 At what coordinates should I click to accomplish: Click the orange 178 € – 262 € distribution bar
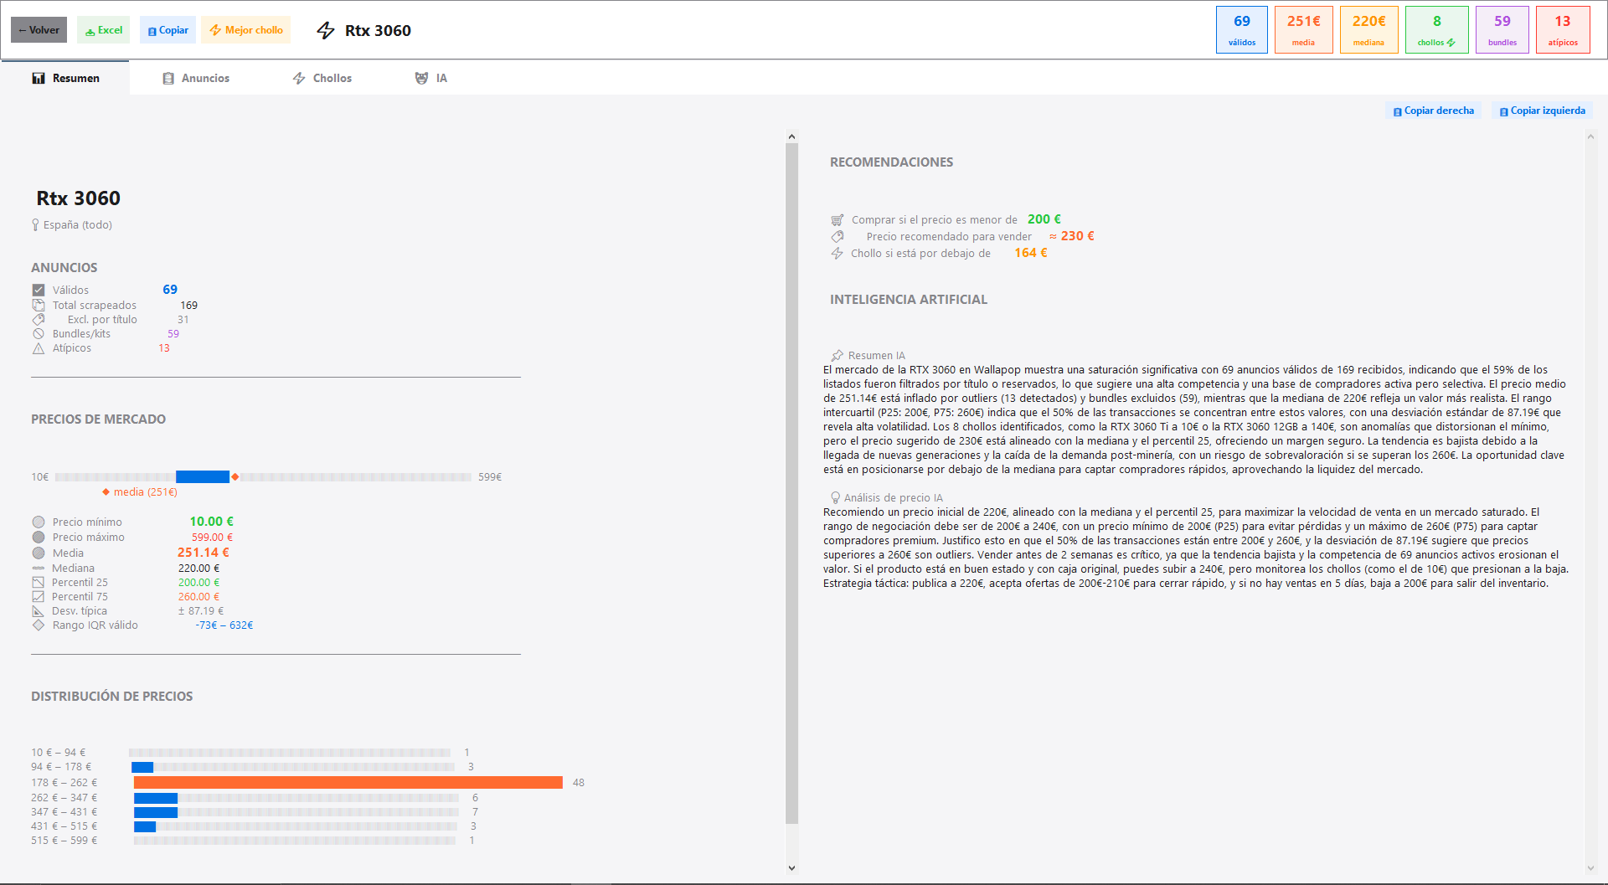(x=348, y=782)
